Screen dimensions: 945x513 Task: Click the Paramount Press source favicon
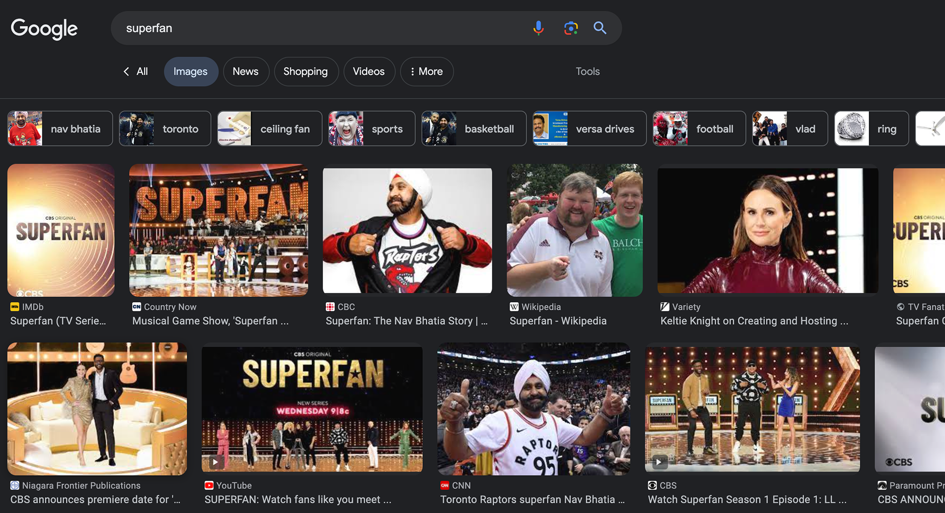882,485
